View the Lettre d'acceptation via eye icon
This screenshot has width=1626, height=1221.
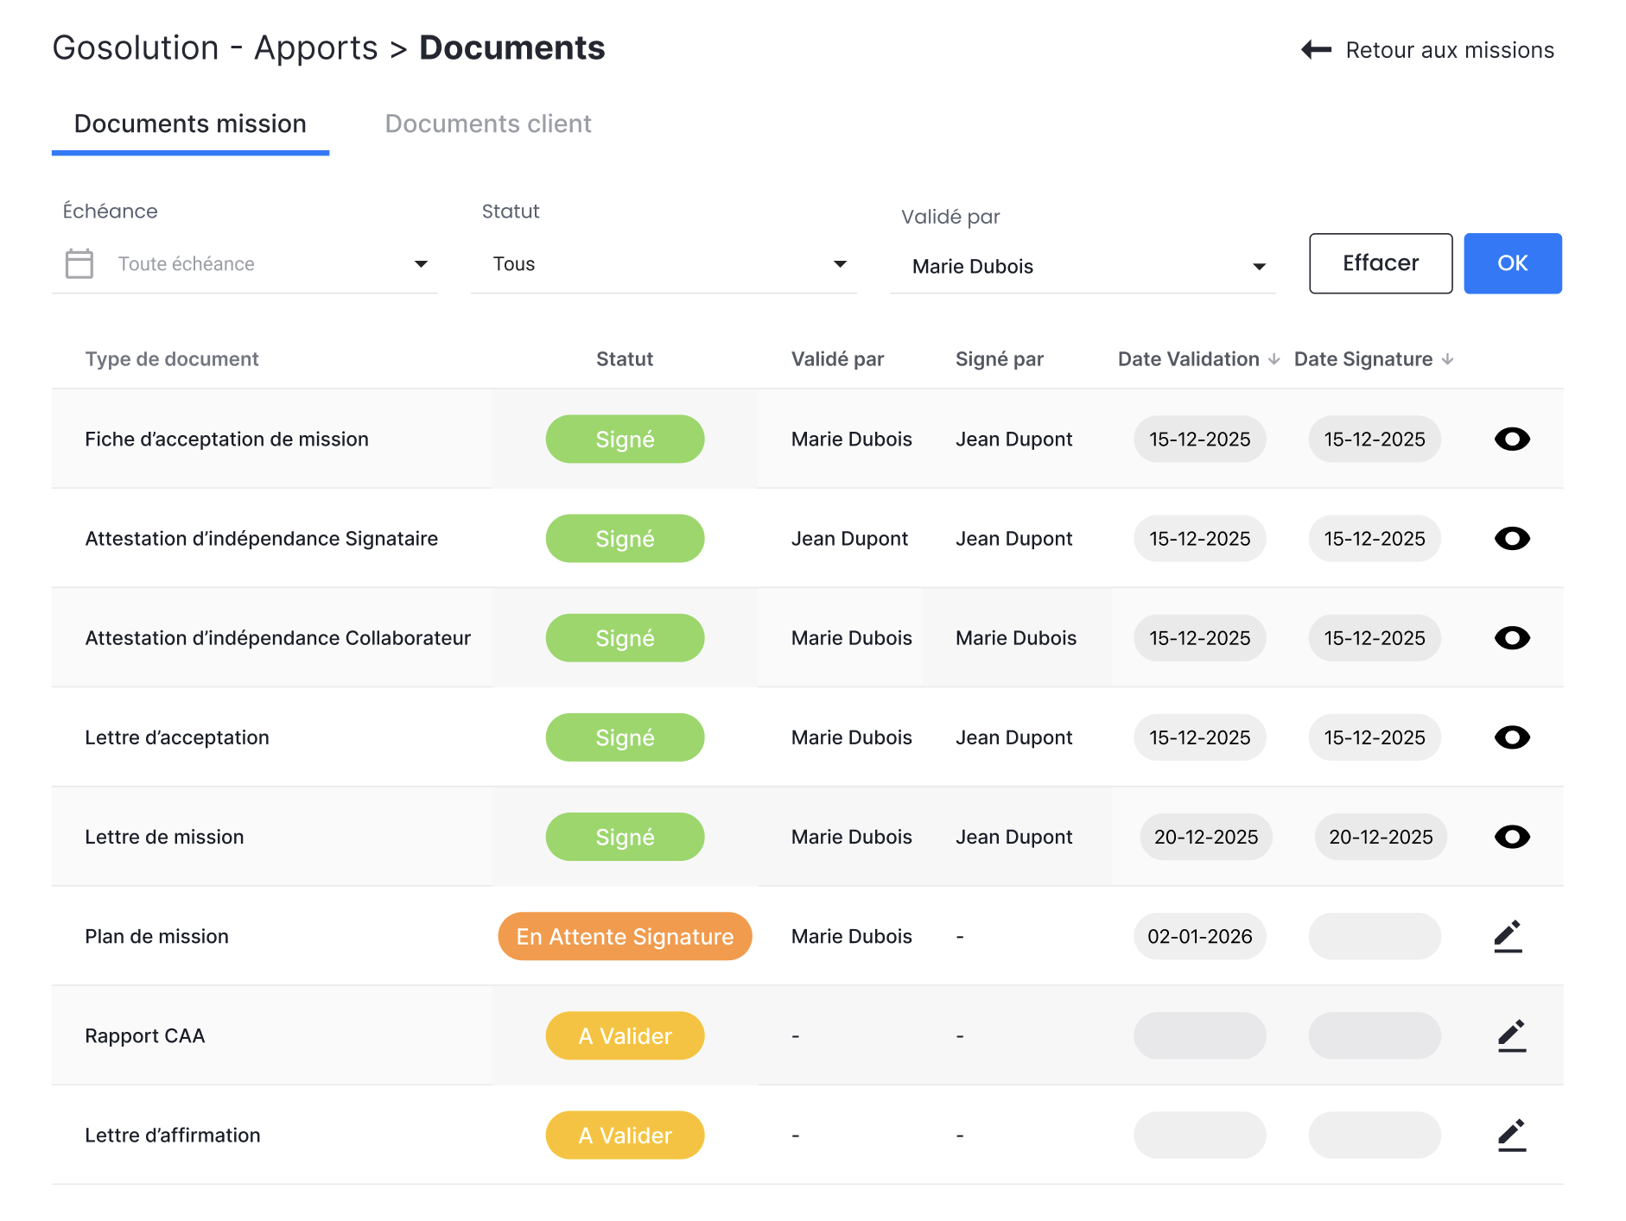1511,737
